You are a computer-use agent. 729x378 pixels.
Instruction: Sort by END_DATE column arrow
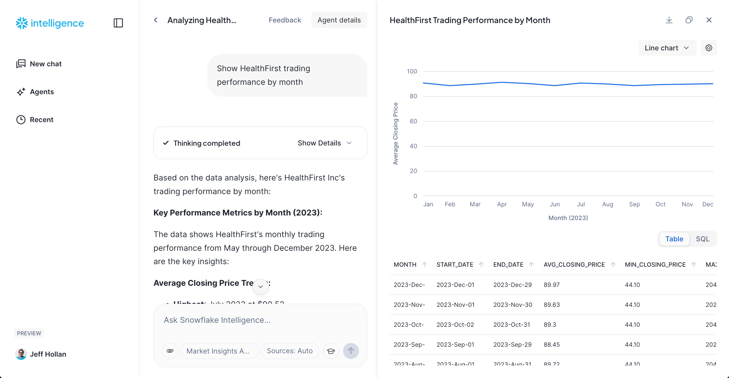click(x=531, y=264)
